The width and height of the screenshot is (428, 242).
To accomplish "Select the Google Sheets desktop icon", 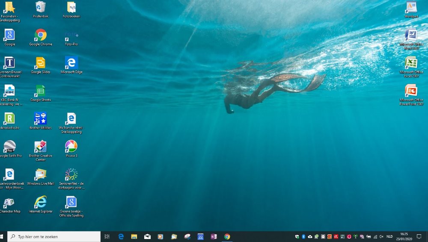I will [41, 91].
